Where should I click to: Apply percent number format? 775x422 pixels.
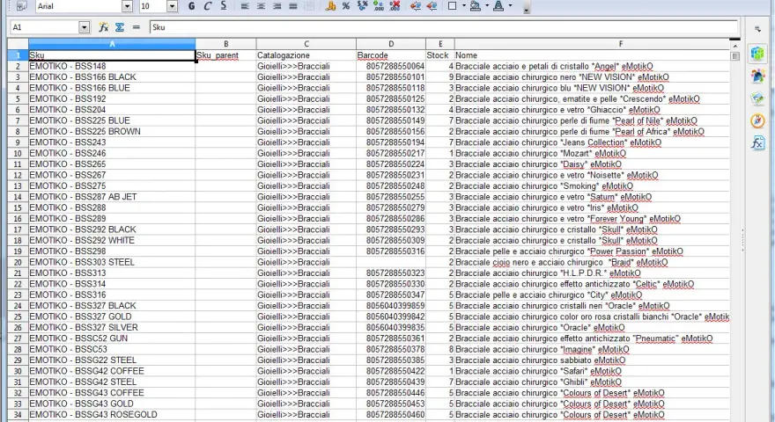(x=346, y=6)
